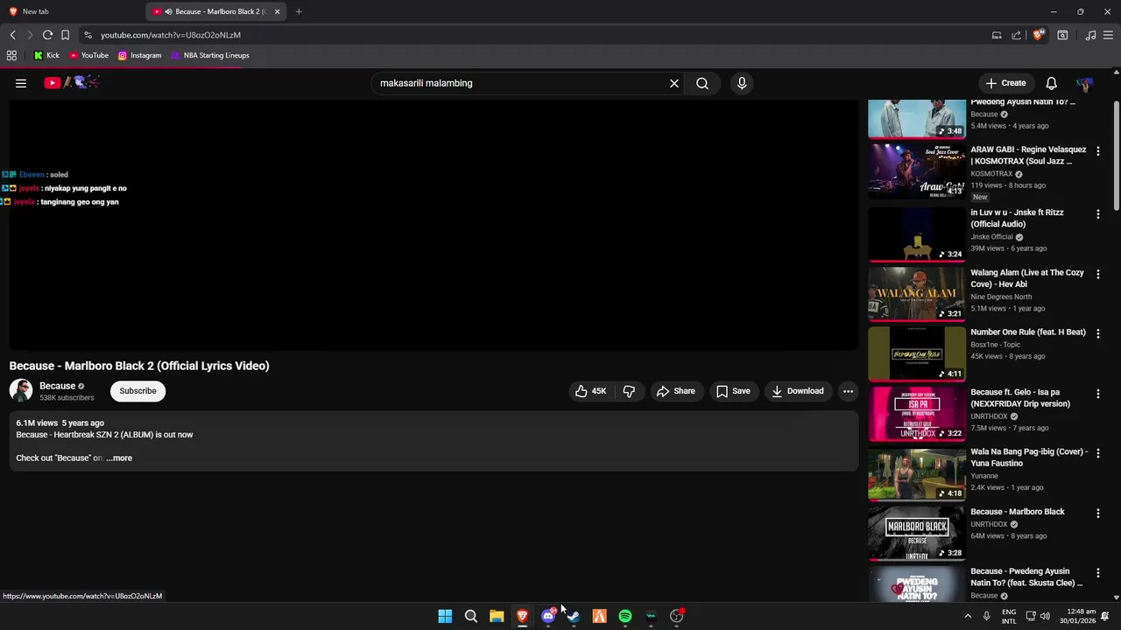The image size is (1121, 630).
Task: Install app icon in the address bar
Action: click(x=997, y=35)
